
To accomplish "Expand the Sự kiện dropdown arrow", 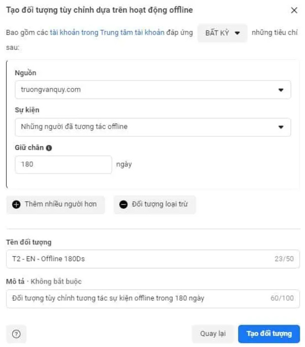I will (281, 127).
